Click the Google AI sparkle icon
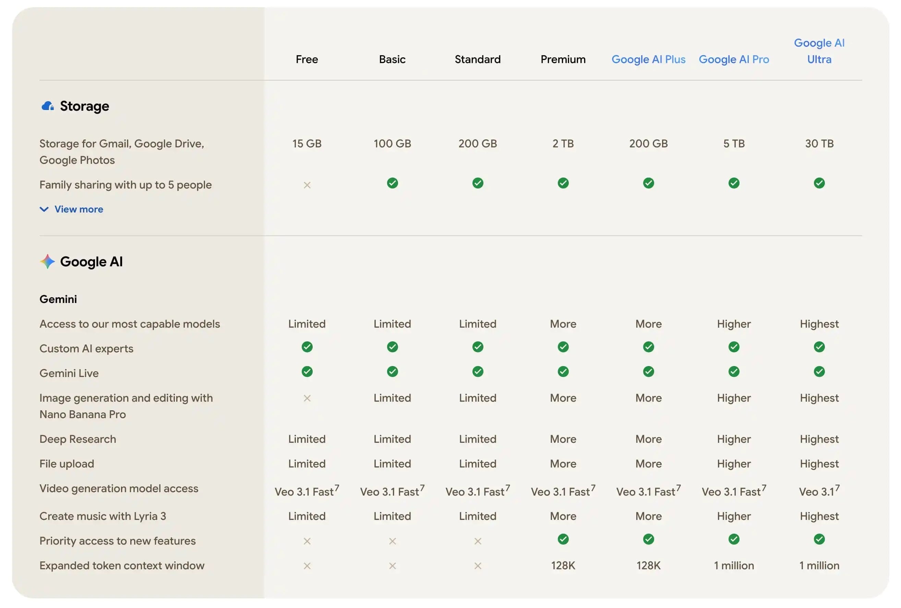 47,262
